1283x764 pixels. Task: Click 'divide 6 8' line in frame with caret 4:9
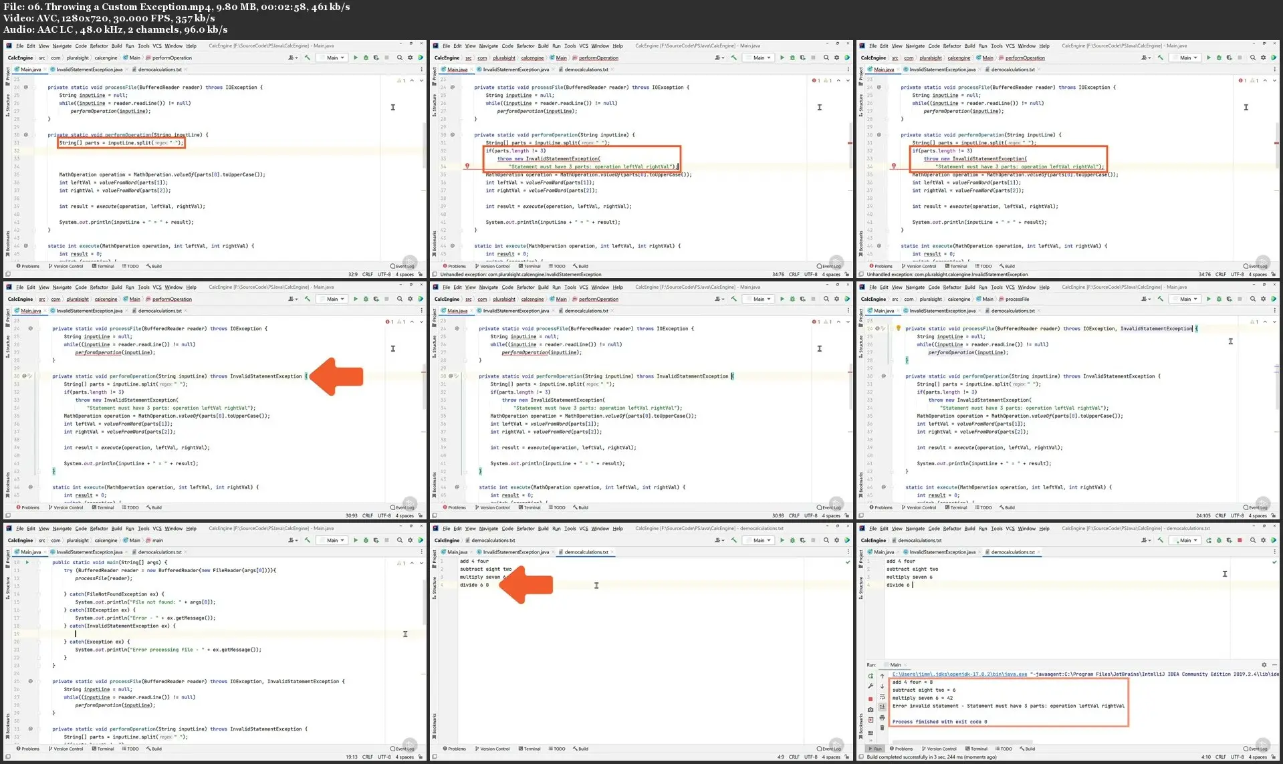(474, 585)
